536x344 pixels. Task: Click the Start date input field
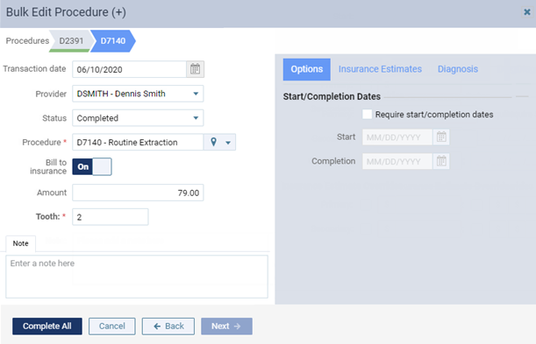click(397, 137)
